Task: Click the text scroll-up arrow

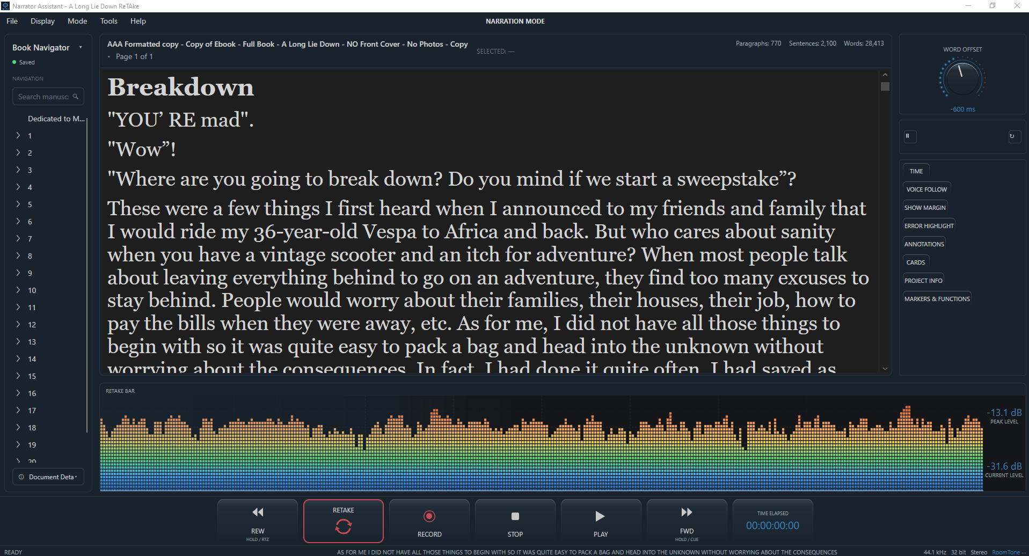Action: point(885,75)
